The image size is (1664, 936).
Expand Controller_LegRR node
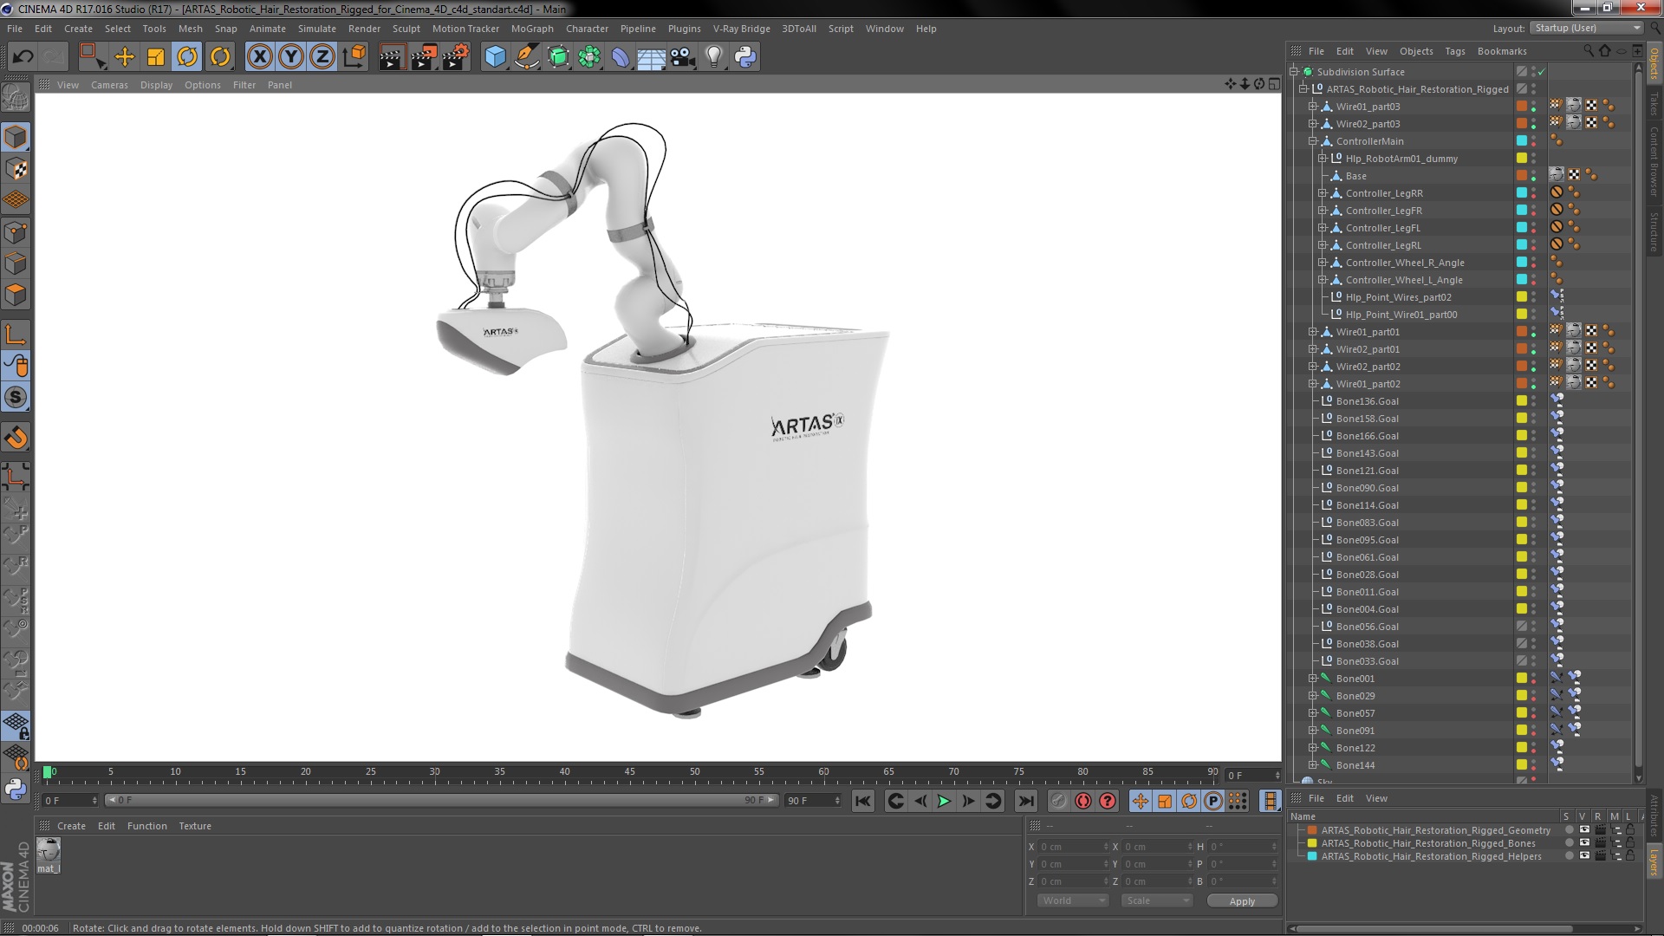1323,193
